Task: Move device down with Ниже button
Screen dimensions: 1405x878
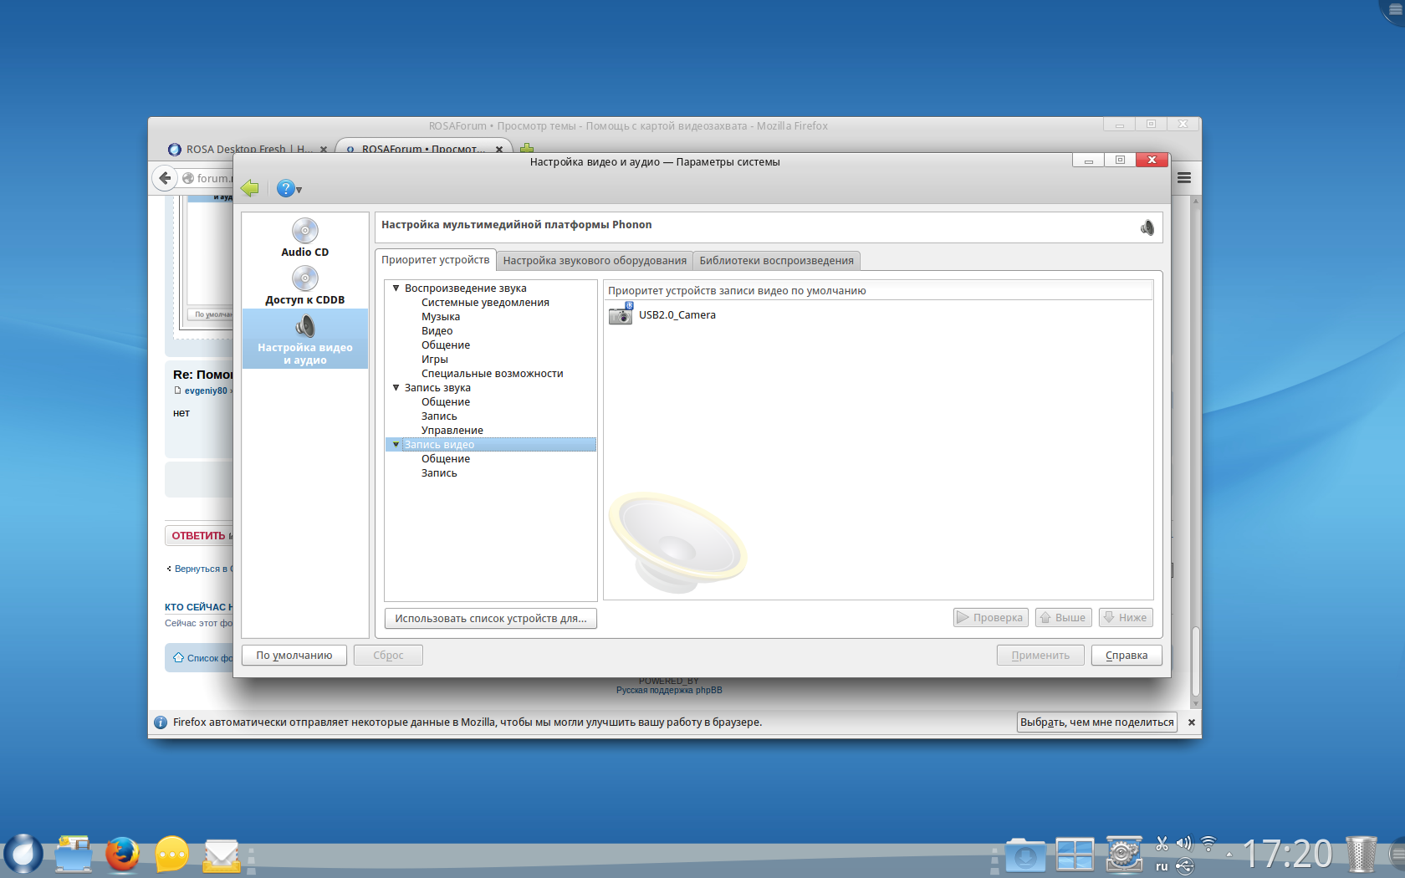Action: point(1126,618)
